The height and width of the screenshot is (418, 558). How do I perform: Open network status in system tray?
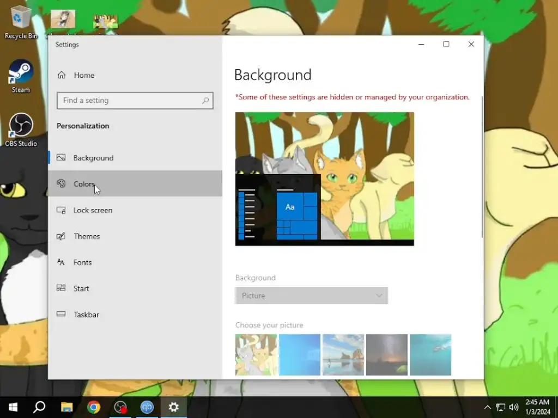point(501,407)
